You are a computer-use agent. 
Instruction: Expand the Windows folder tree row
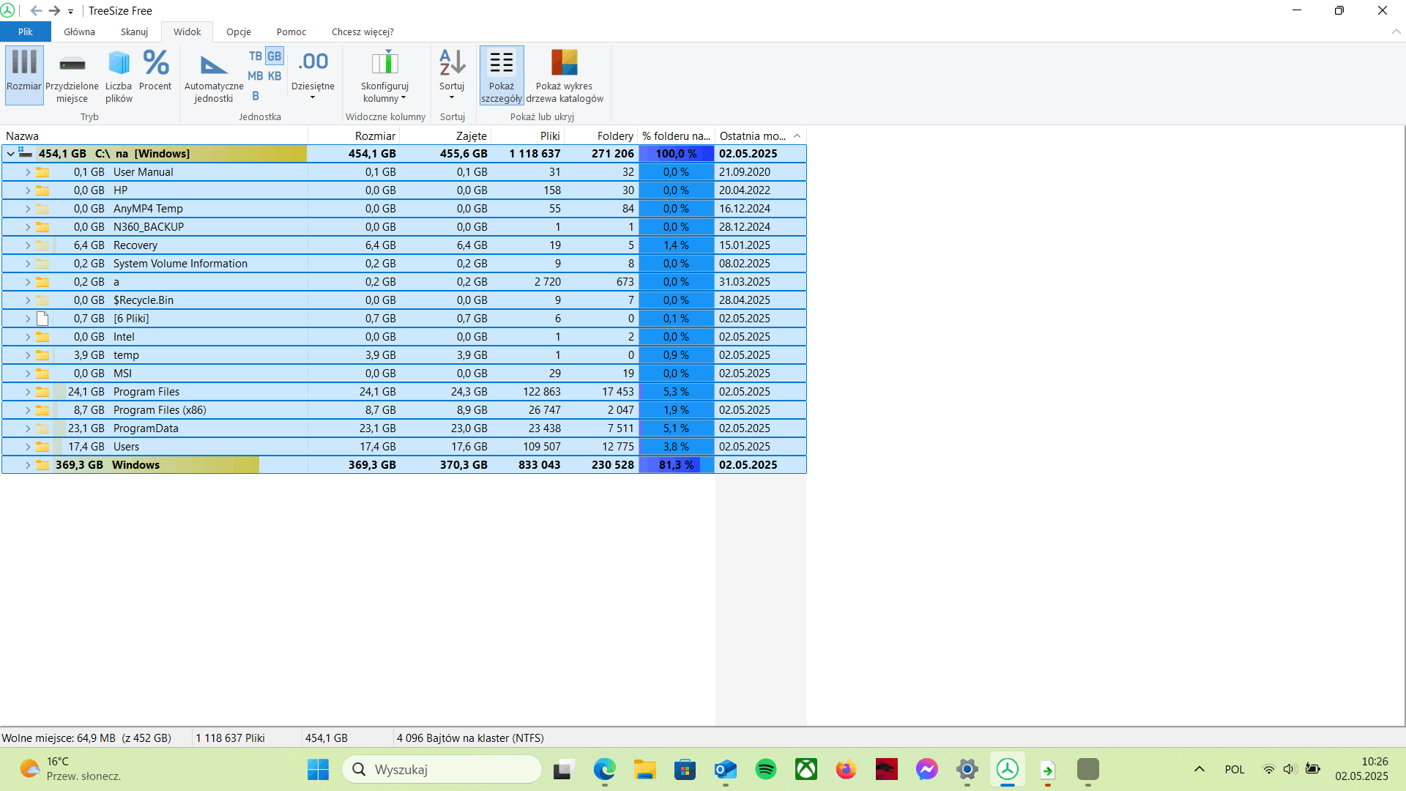coord(28,465)
